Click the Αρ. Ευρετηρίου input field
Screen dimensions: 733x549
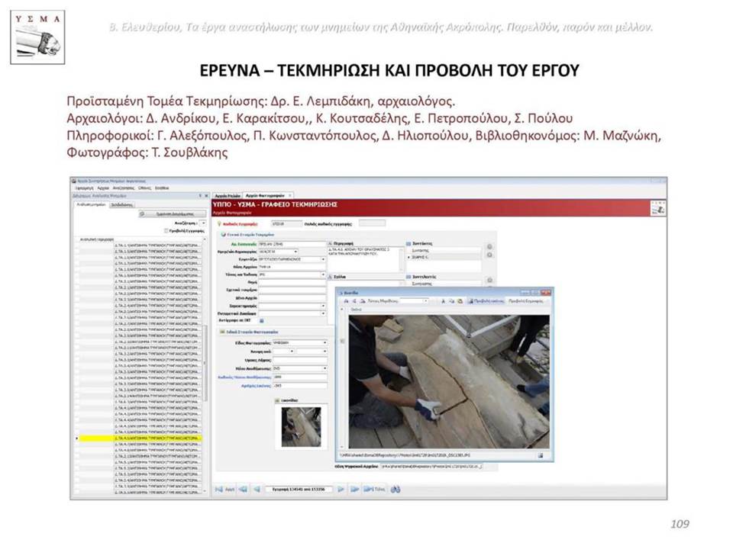point(292,244)
